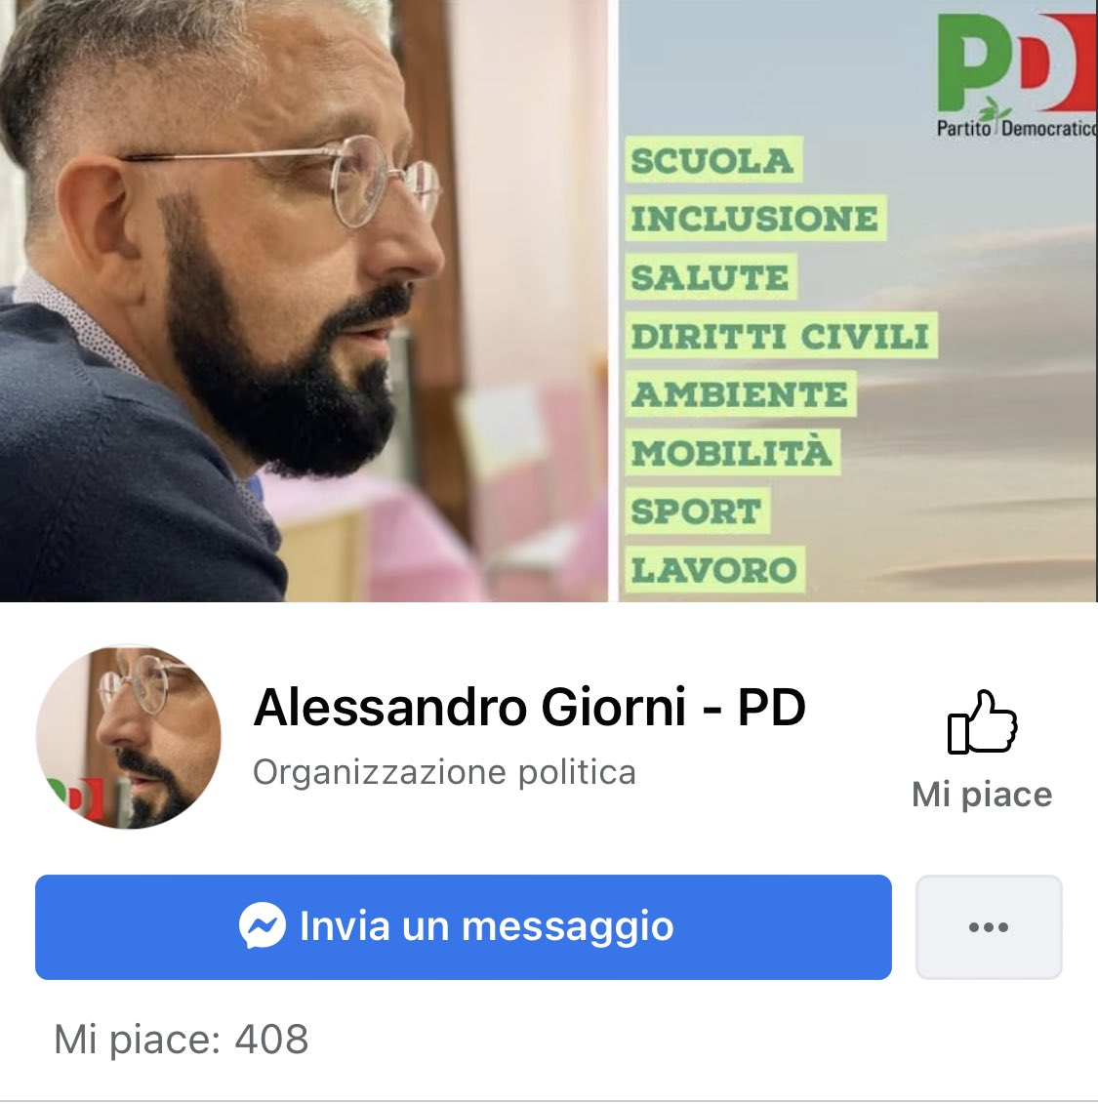Click the AMBIENTE label on the cover

click(740, 393)
